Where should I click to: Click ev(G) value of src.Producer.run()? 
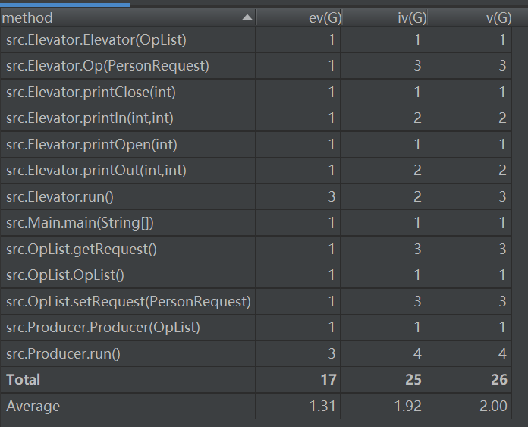[x=332, y=353]
